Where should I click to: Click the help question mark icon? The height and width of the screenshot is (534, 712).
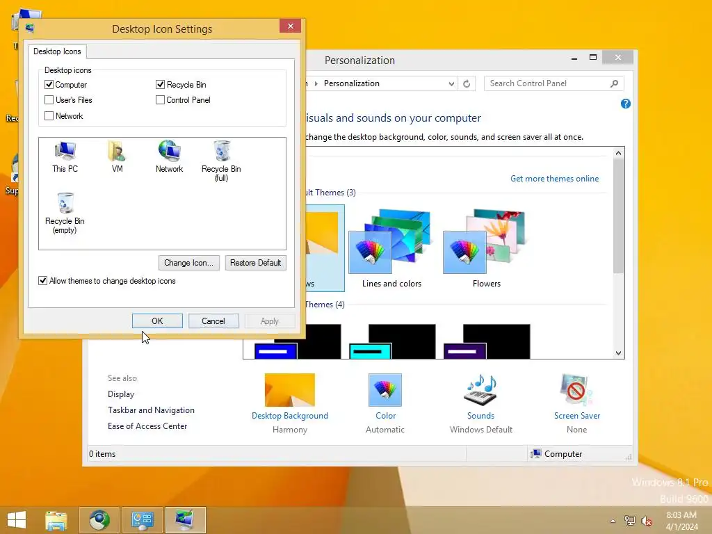(625, 104)
